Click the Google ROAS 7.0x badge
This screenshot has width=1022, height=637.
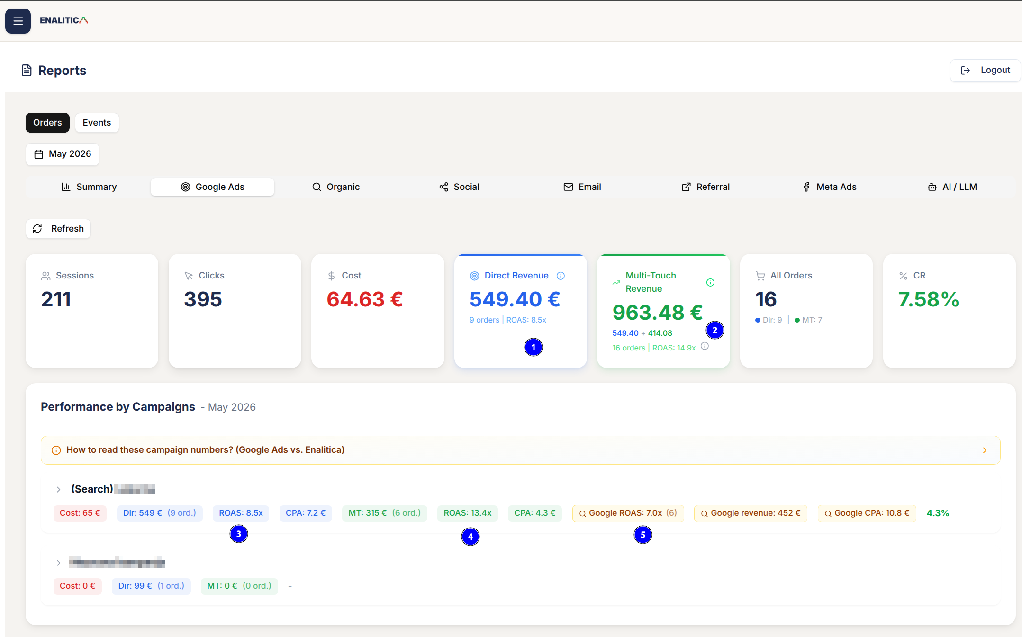[628, 513]
